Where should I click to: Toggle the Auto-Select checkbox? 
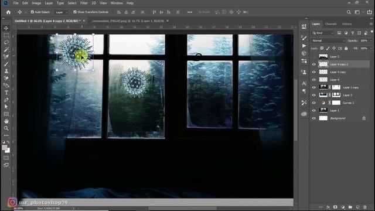click(32, 12)
